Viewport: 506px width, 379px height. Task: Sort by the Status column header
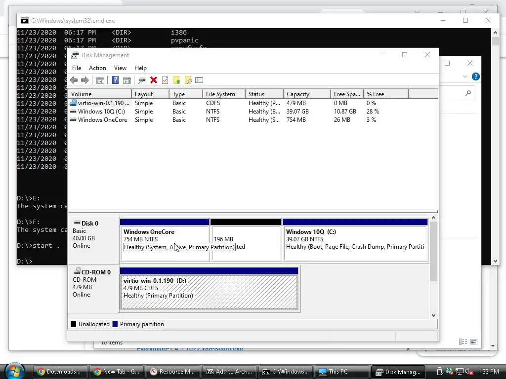point(264,94)
